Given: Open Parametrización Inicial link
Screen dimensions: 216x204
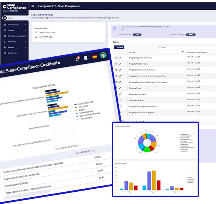Looking at the screenshot, I should click(x=47, y=32).
